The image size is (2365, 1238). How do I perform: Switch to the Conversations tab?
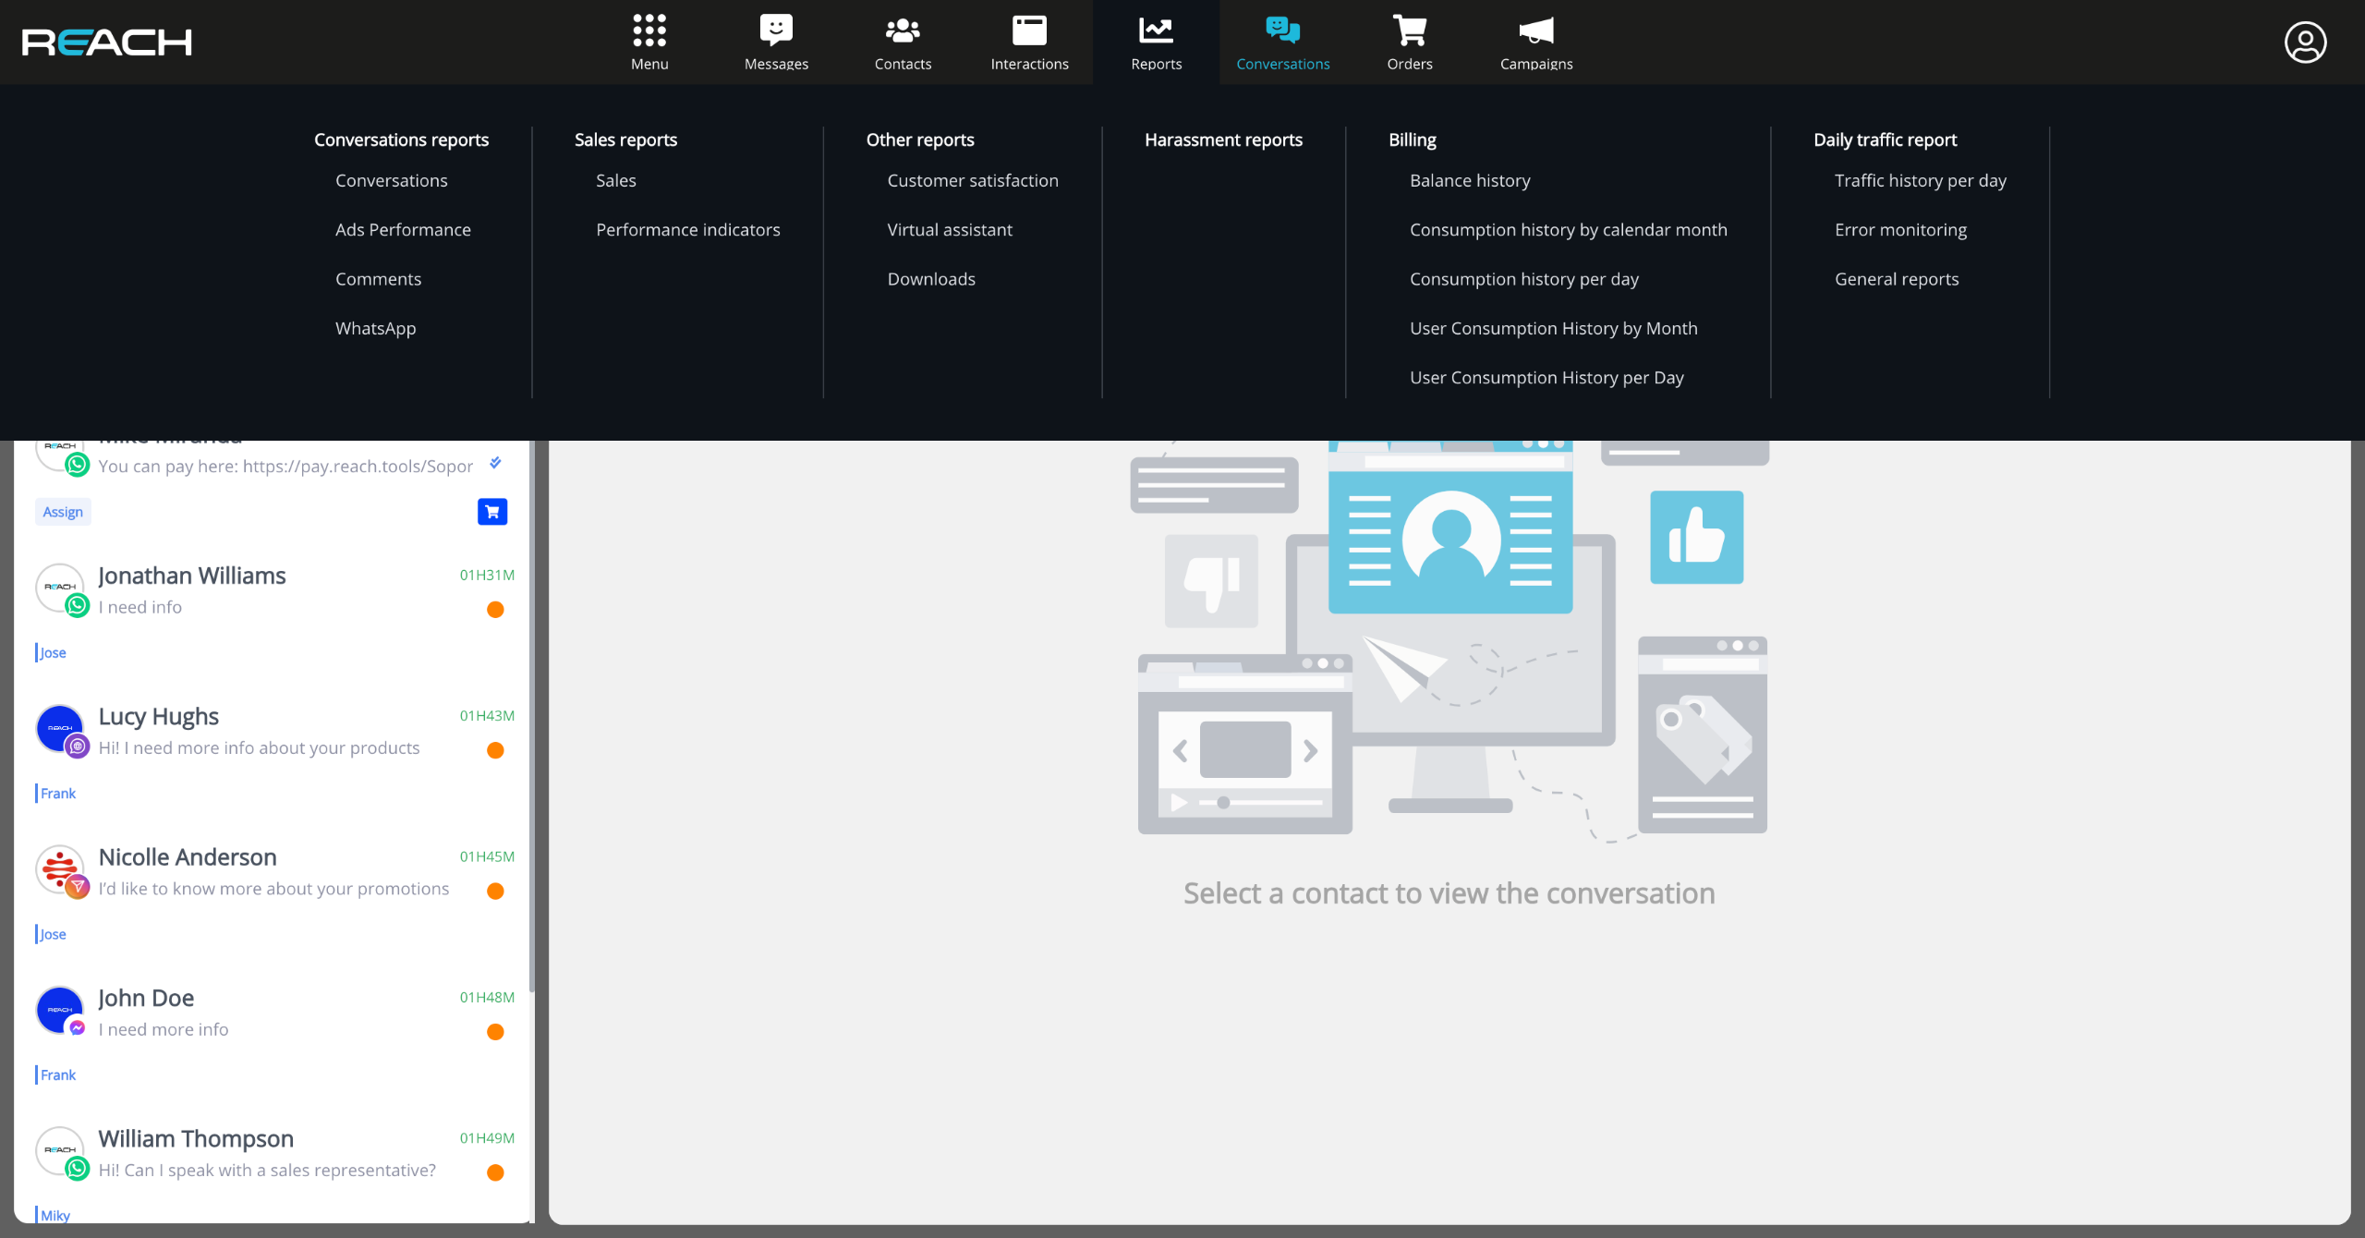1282,42
